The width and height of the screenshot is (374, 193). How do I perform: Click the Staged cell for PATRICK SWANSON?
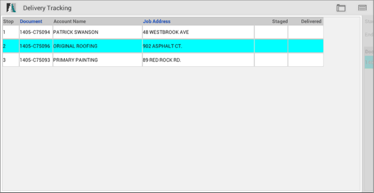pos(271,32)
